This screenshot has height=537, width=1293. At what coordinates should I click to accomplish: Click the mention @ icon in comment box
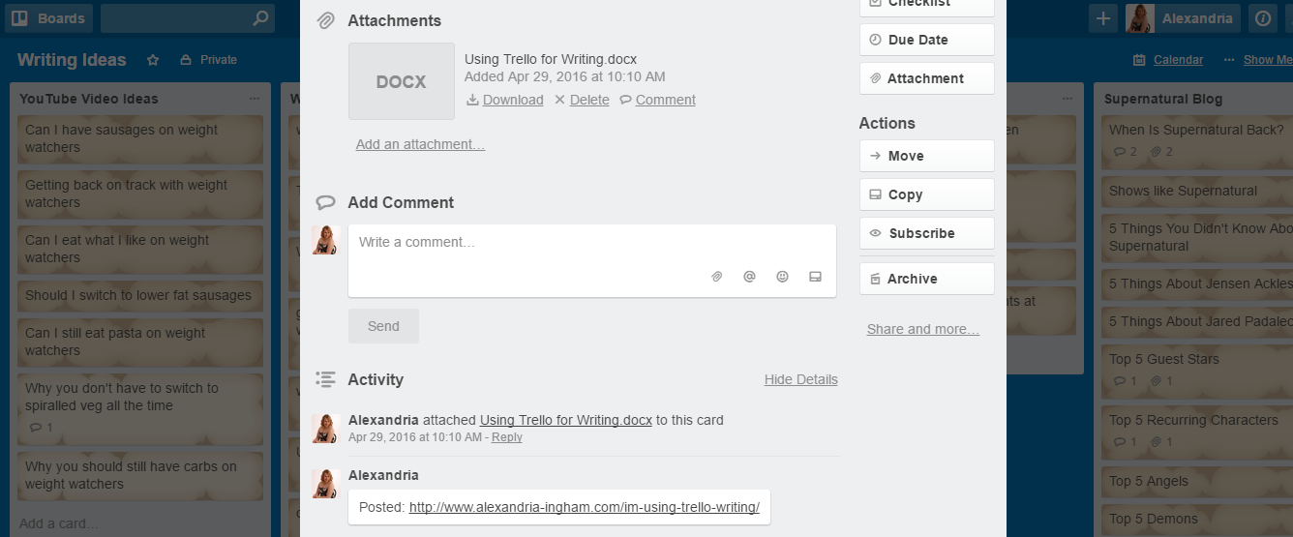[749, 277]
